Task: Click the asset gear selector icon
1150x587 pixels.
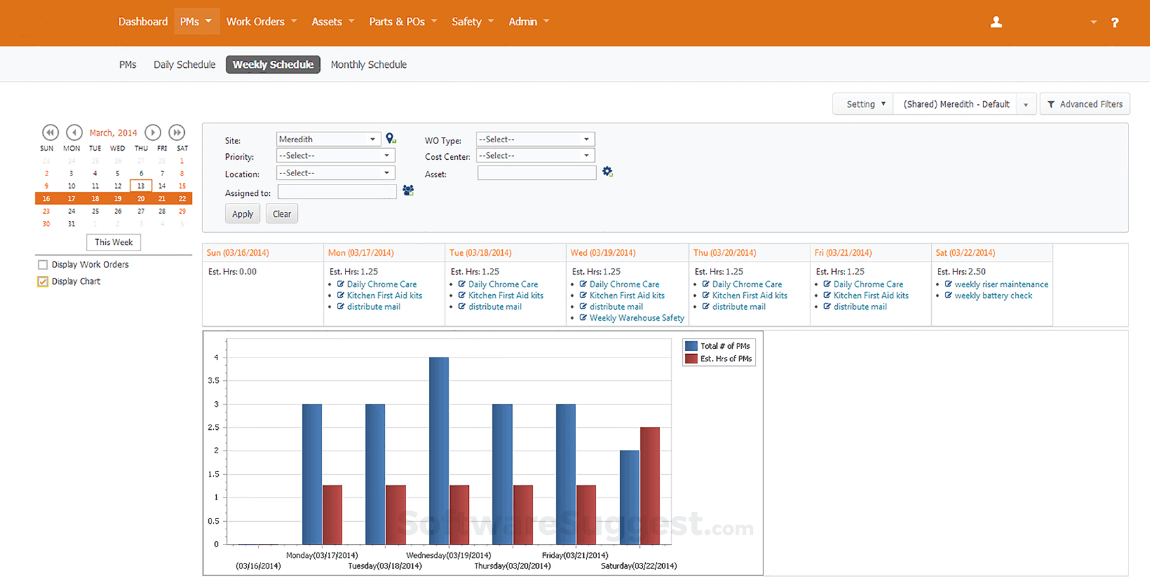Action: pos(607,172)
